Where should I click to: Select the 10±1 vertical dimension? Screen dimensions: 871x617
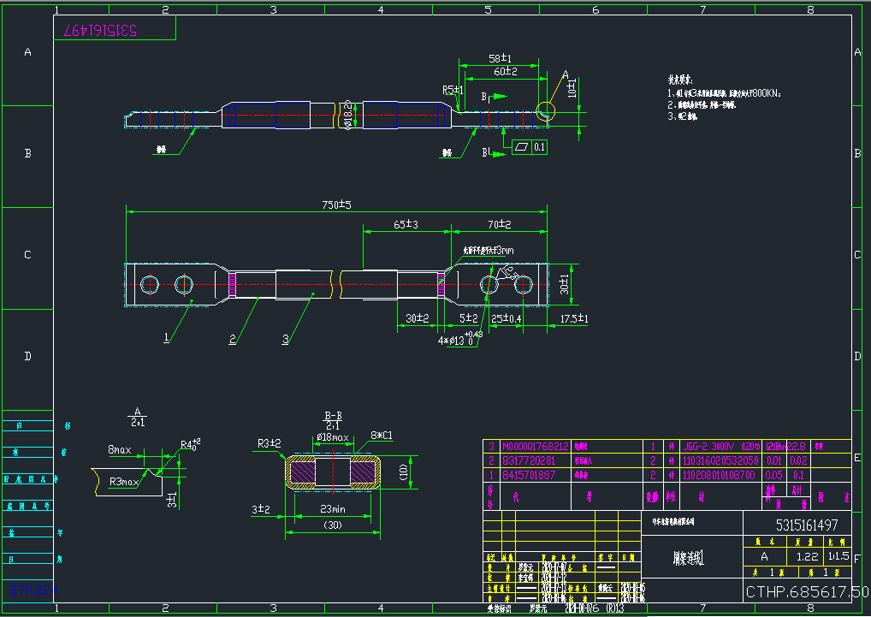click(x=572, y=88)
